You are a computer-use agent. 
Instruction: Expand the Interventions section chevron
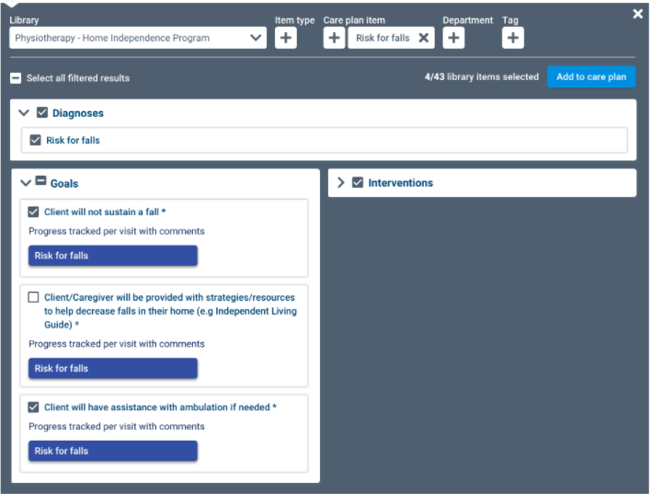tap(341, 183)
